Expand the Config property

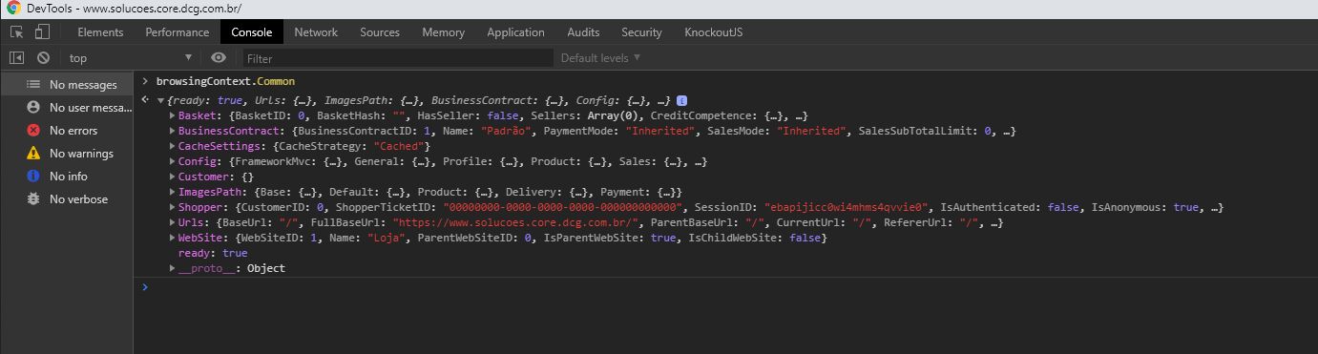tap(173, 161)
